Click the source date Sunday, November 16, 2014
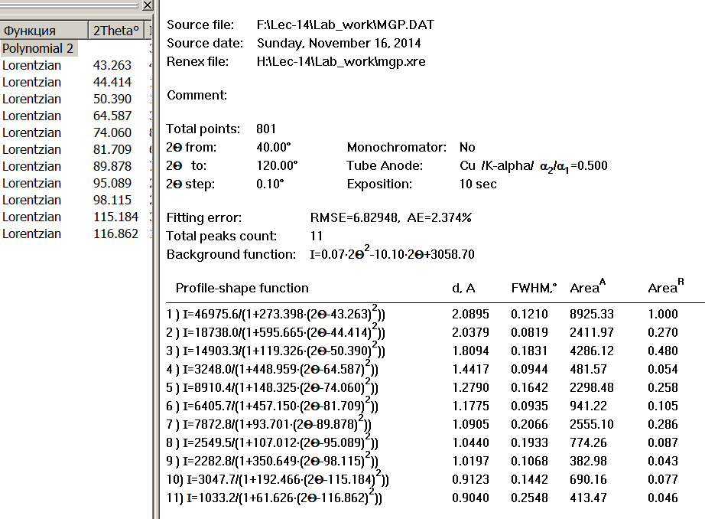 point(339,43)
